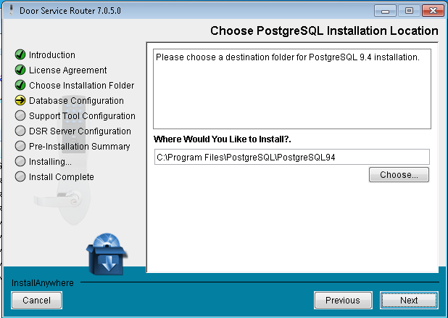Select the Pre-Installation Summary step label
This screenshot has width=448, height=318.
[80, 146]
